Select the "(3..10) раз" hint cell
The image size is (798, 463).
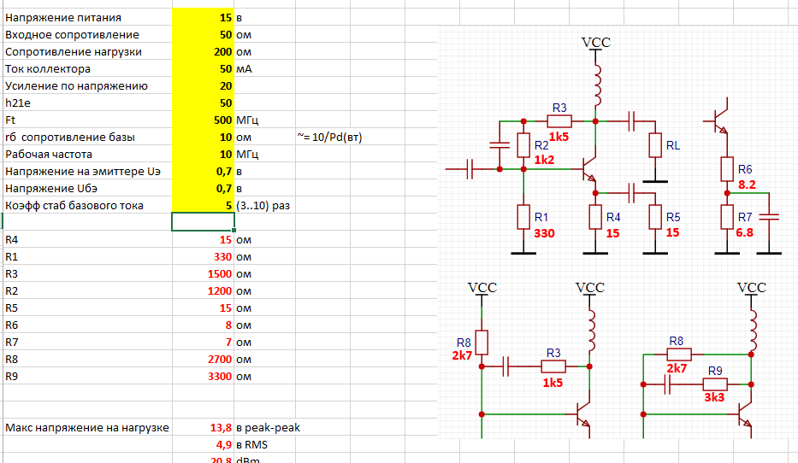point(265,205)
